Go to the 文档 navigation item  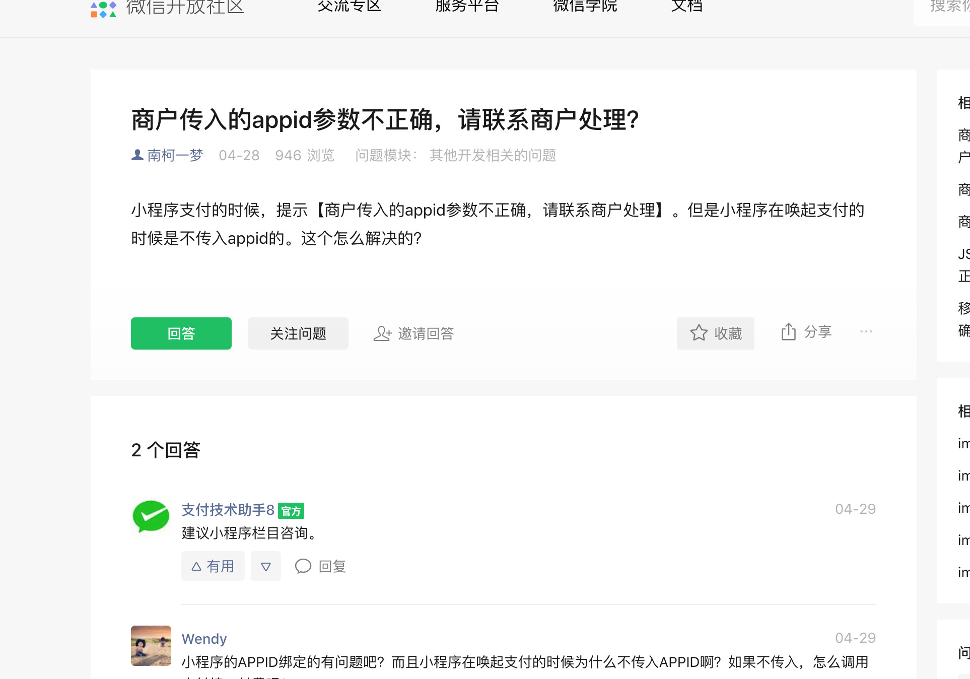click(x=686, y=6)
